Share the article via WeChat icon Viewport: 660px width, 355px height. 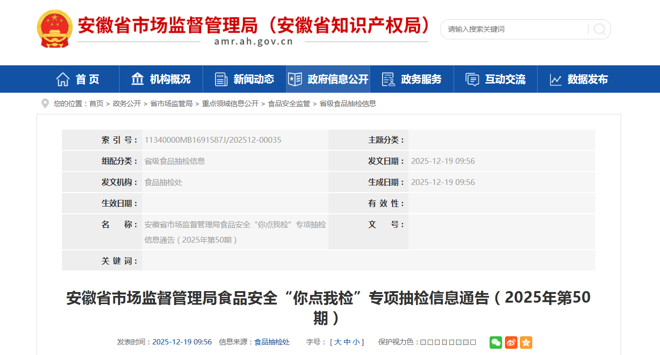tap(496, 342)
